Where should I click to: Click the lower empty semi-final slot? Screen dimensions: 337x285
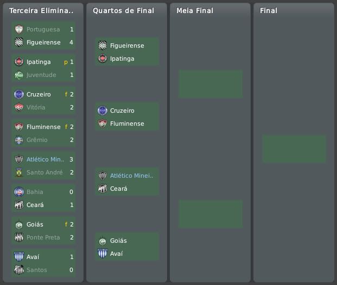pyautogui.click(x=211, y=214)
